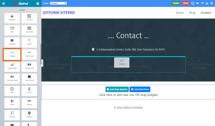
Task: Go to the Home nav item
Action: [180, 13]
